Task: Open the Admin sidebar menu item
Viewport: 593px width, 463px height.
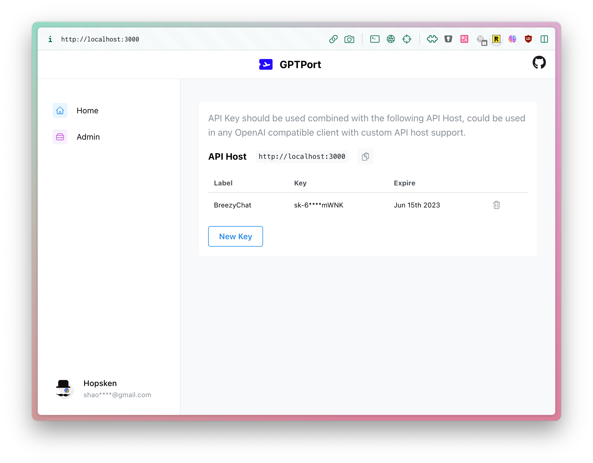Action: (88, 137)
